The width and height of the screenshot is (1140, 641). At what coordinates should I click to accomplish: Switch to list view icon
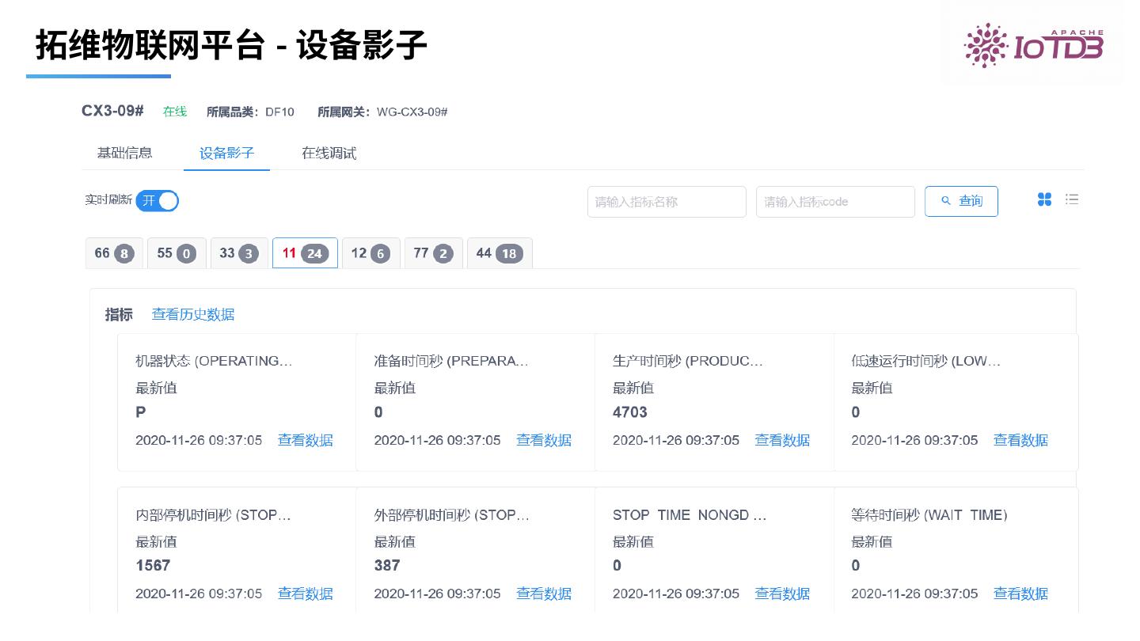[x=1072, y=199]
